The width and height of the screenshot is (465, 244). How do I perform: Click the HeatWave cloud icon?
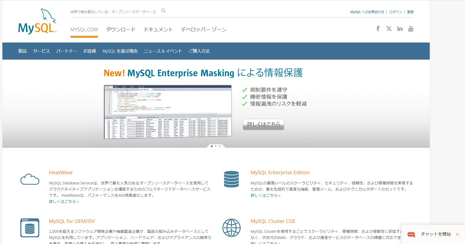click(30, 179)
